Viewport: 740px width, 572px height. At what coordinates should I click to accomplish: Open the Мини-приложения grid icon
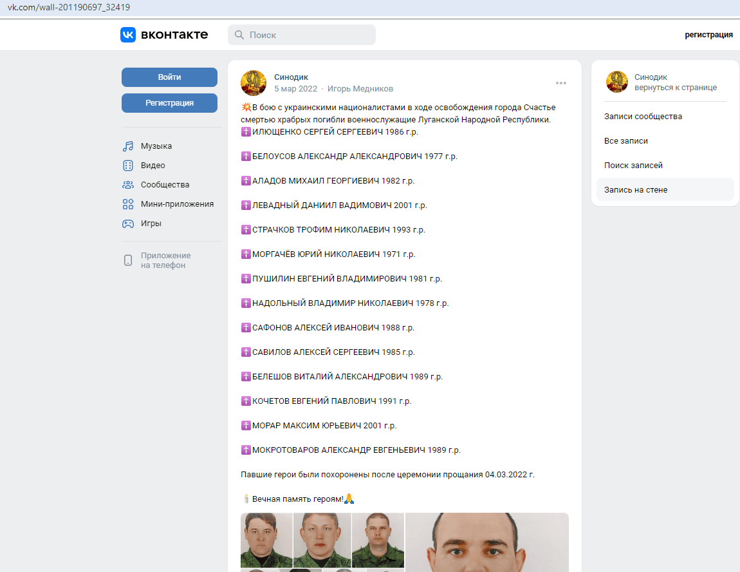[x=128, y=204]
